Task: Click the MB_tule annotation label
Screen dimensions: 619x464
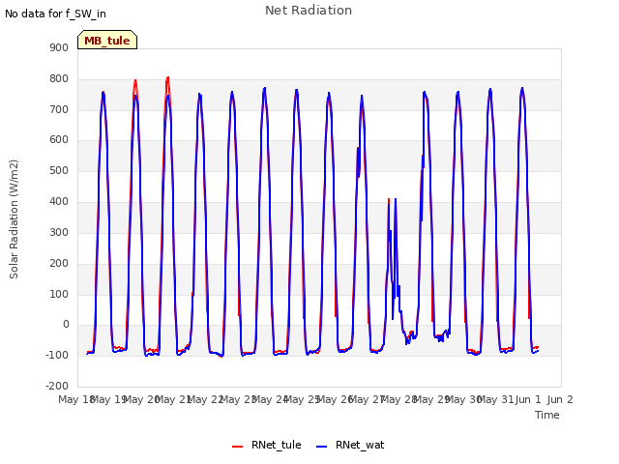Action: (107, 40)
